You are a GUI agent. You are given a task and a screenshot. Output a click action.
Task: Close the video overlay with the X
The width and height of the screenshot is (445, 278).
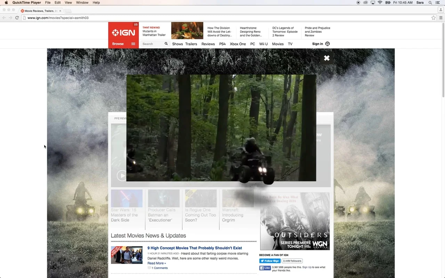pos(326,58)
